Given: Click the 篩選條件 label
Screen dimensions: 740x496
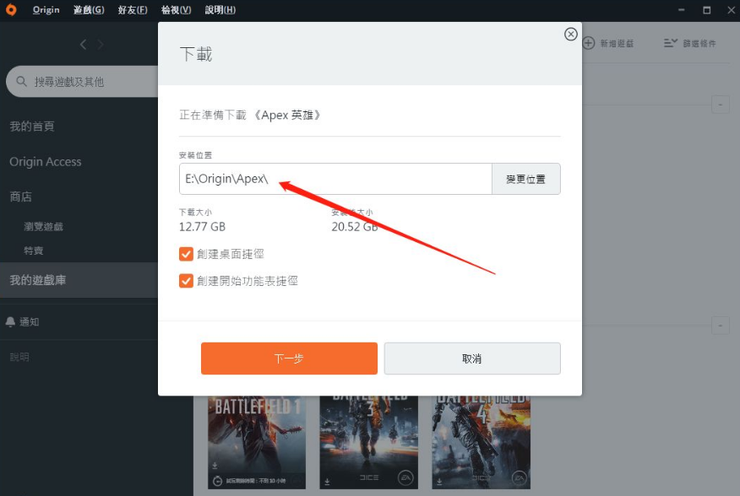Looking at the screenshot, I should (699, 43).
